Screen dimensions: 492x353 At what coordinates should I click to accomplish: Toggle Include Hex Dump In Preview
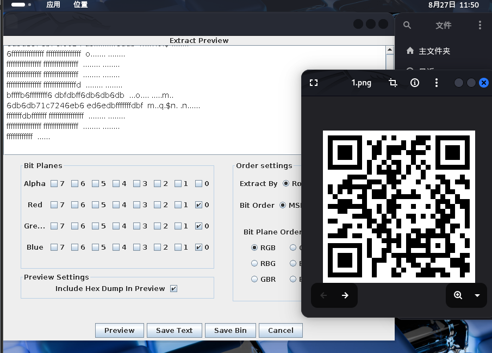pos(173,288)
